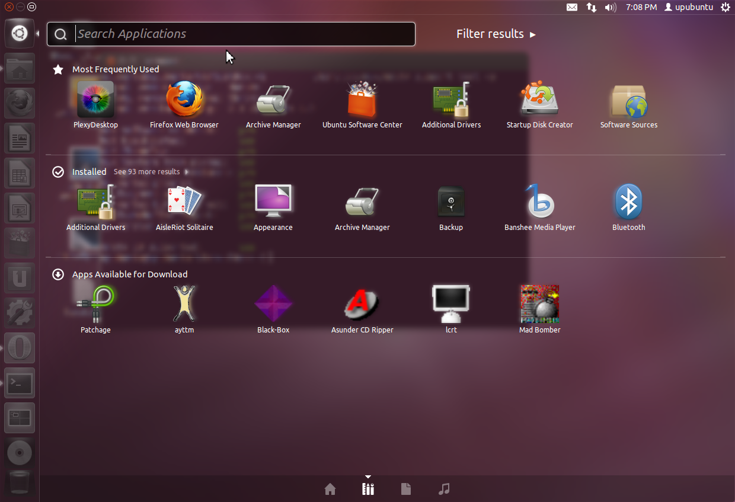Open Workspace Switcher from the launcher
735x502 pixels.
pyautogui.click(x=20, y=418)
